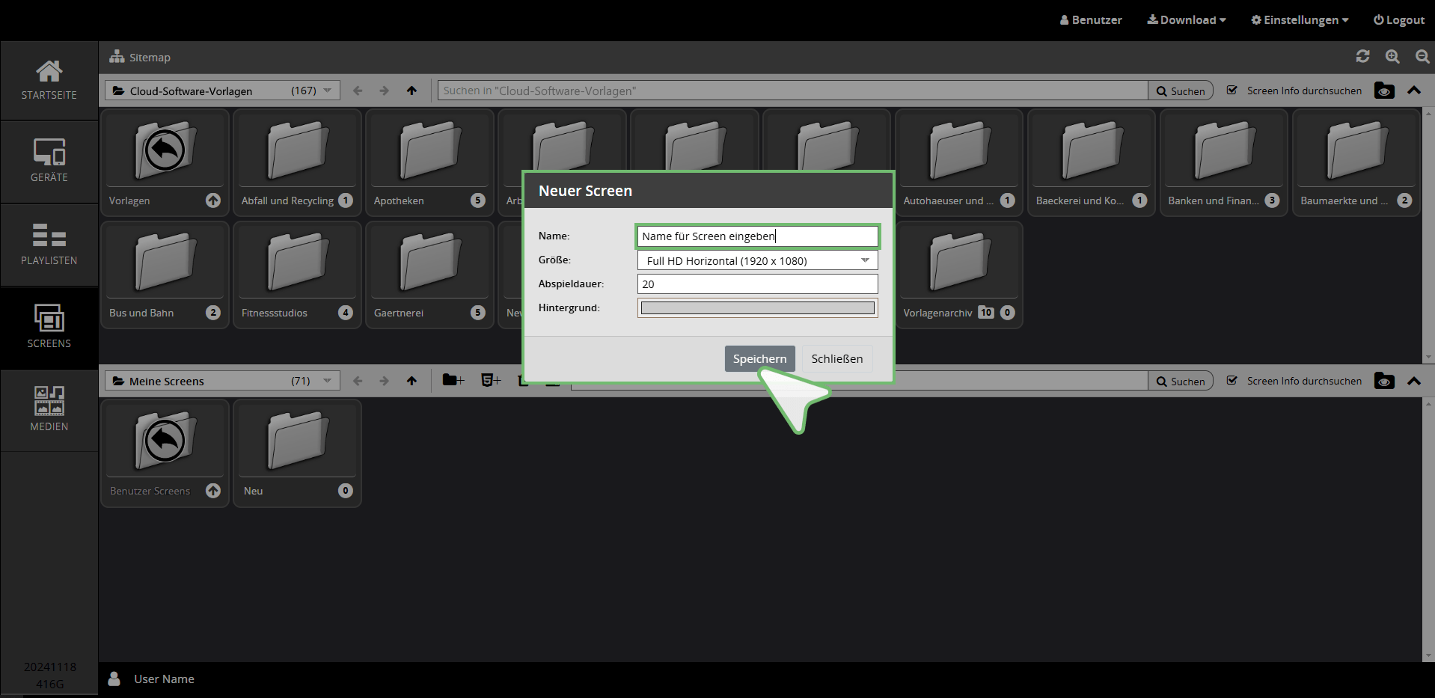The width and height of the screenshot is (1435, 698).
Task: Go up one level in Cloud-Software-Vorlagen
Action: [411, 91]
